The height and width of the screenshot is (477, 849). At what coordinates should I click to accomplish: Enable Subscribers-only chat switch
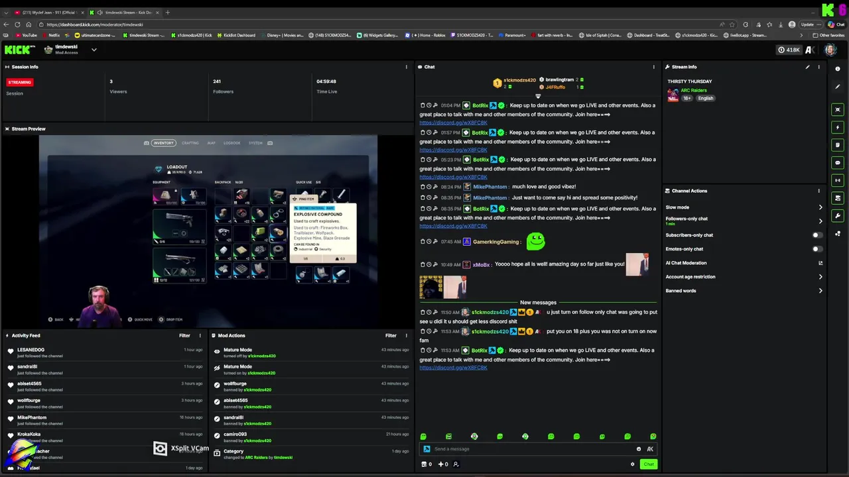[817, 235]
